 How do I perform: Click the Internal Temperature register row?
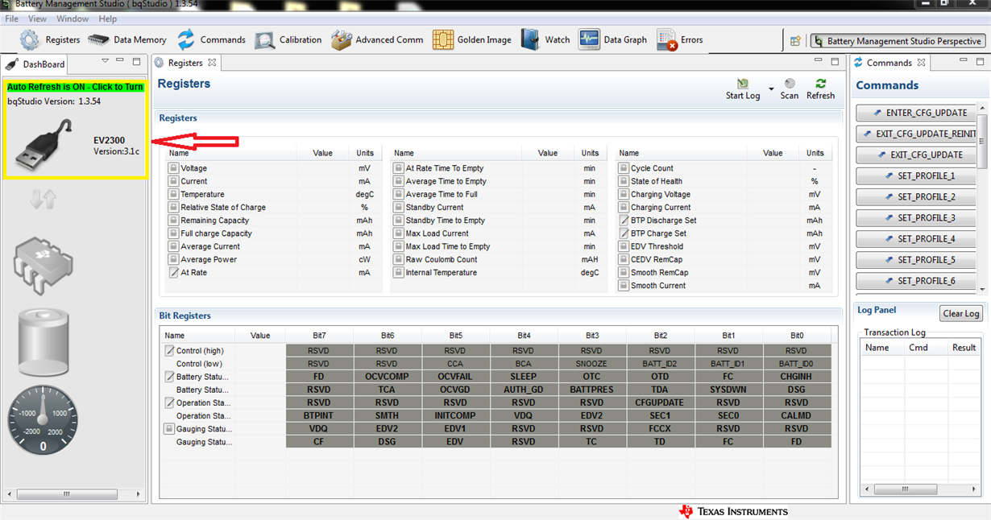click(497, 273)
